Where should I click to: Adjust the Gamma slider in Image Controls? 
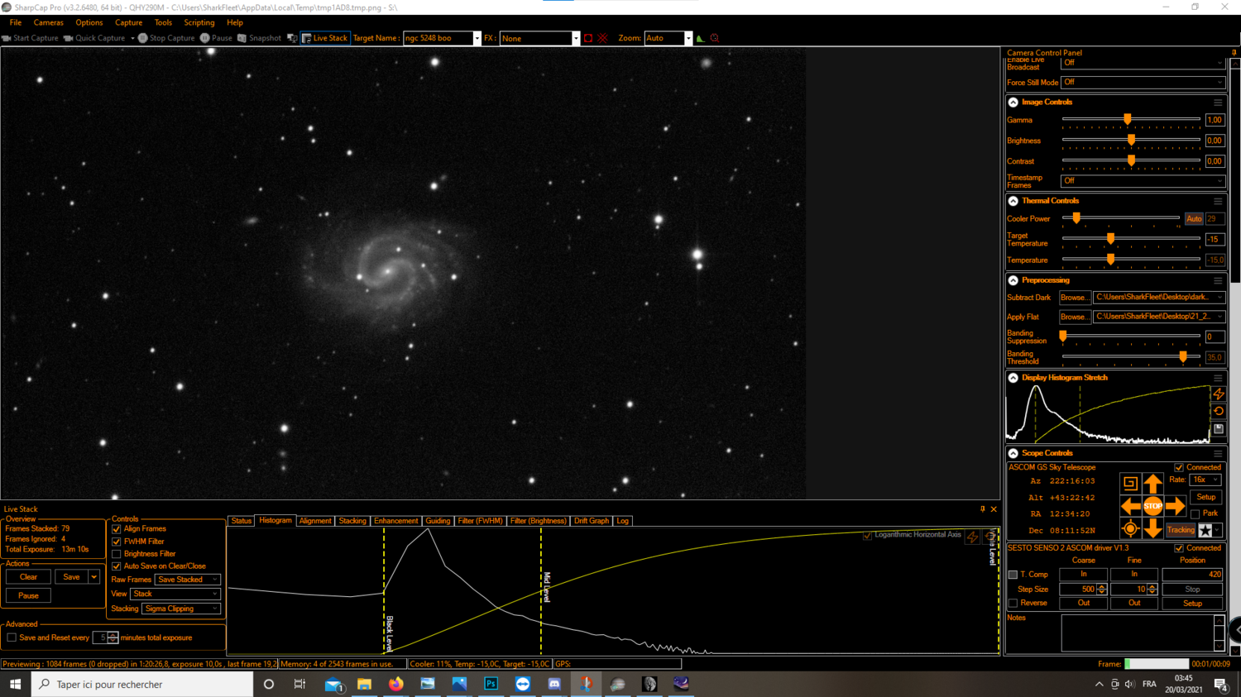pos(1127,119)
